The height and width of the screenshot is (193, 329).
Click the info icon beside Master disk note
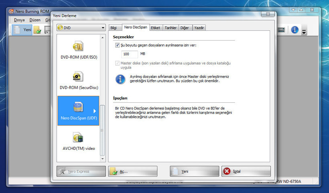coord(120,79)
